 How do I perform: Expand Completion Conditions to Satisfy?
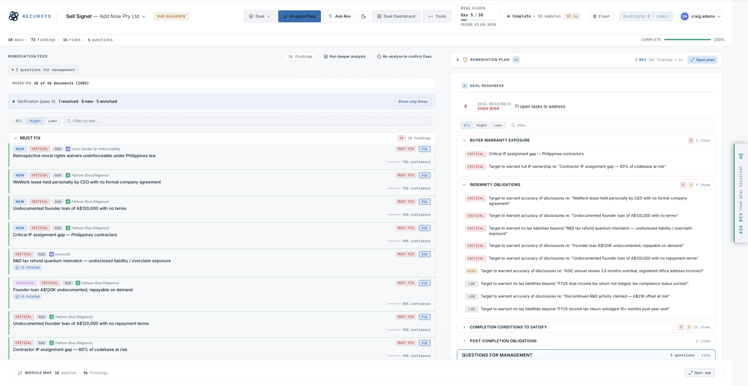(x=464, y=327)
